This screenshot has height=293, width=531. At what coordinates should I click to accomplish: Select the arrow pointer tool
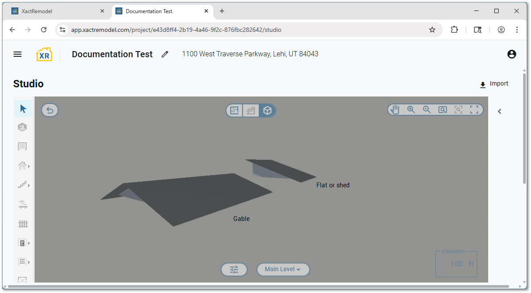[23, 109]
